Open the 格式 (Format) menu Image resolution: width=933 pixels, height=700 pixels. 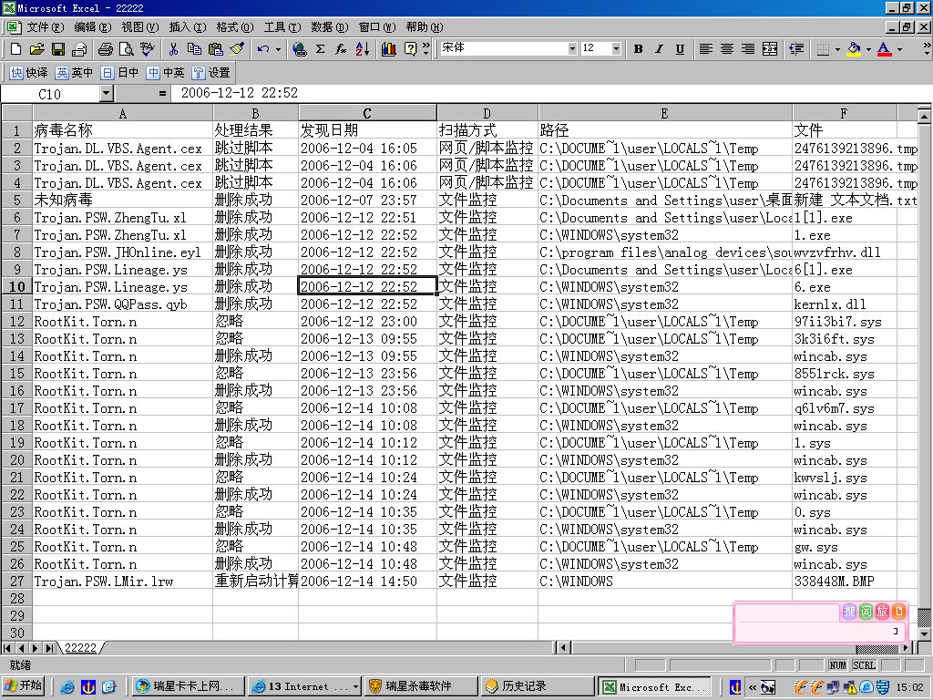(x=234, y=27)
